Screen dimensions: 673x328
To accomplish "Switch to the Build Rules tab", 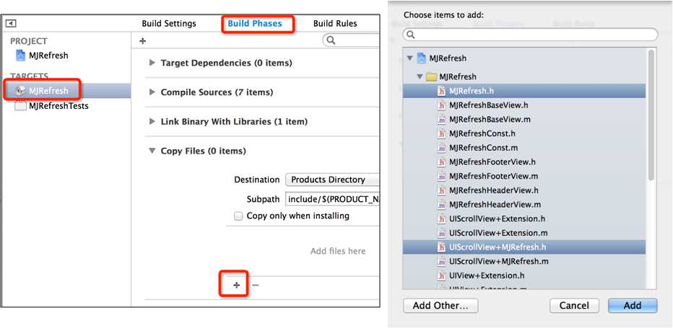I will tap(335, 24).
